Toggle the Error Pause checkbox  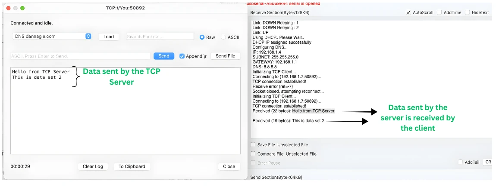(253, 163)
